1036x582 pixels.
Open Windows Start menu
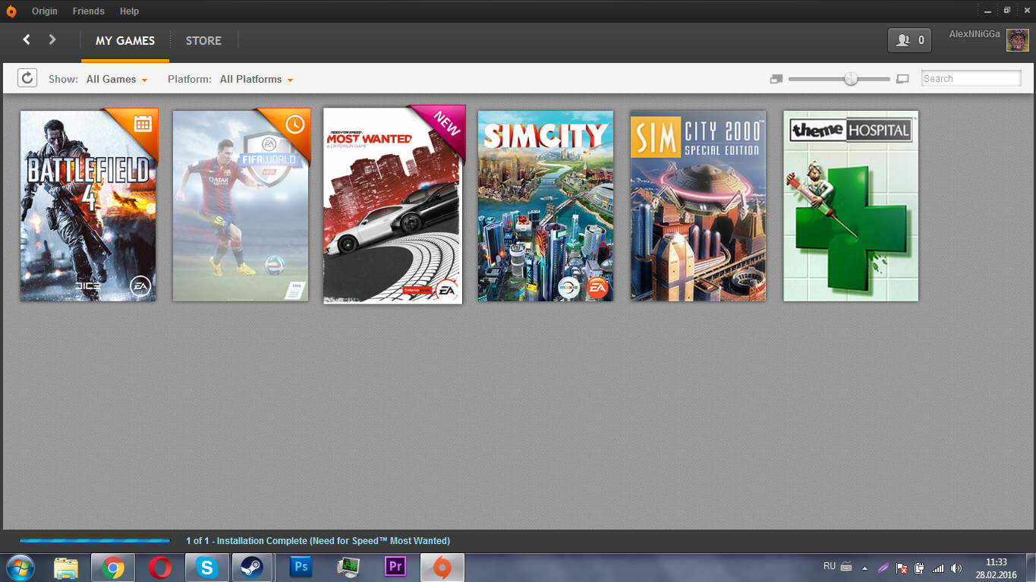pyautogui.click(x=20, y=568)
